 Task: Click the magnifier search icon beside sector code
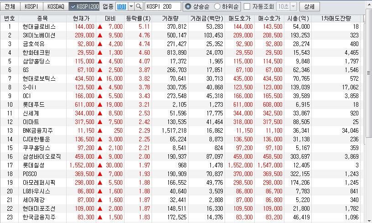pyautogui.click(x=139, y=6)
